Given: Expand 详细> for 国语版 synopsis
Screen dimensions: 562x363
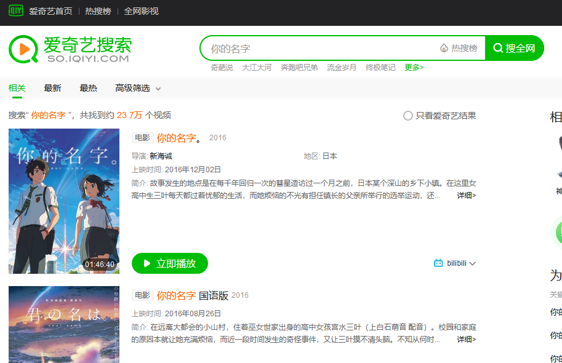Looking at the screenshot, I should pos(467,340).
